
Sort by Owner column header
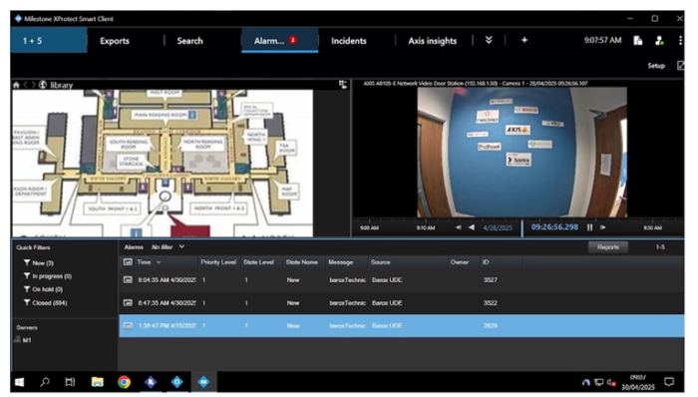click(x=460, y=262)
